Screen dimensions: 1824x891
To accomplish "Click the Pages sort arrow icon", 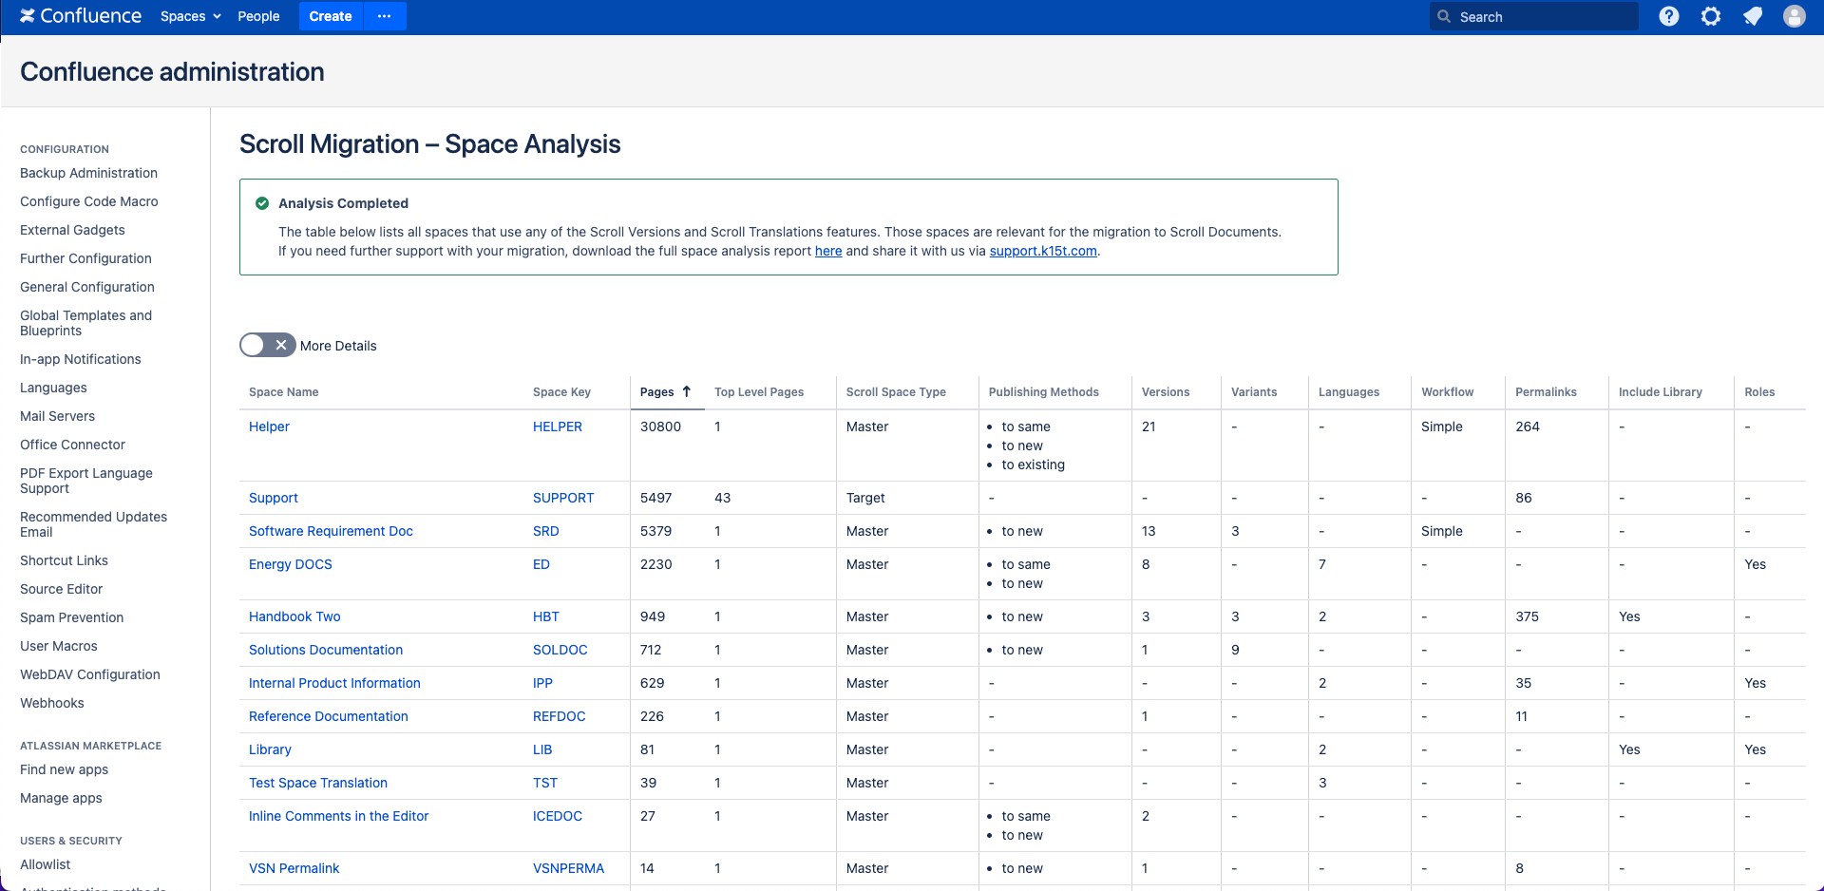I will [686, 391].
